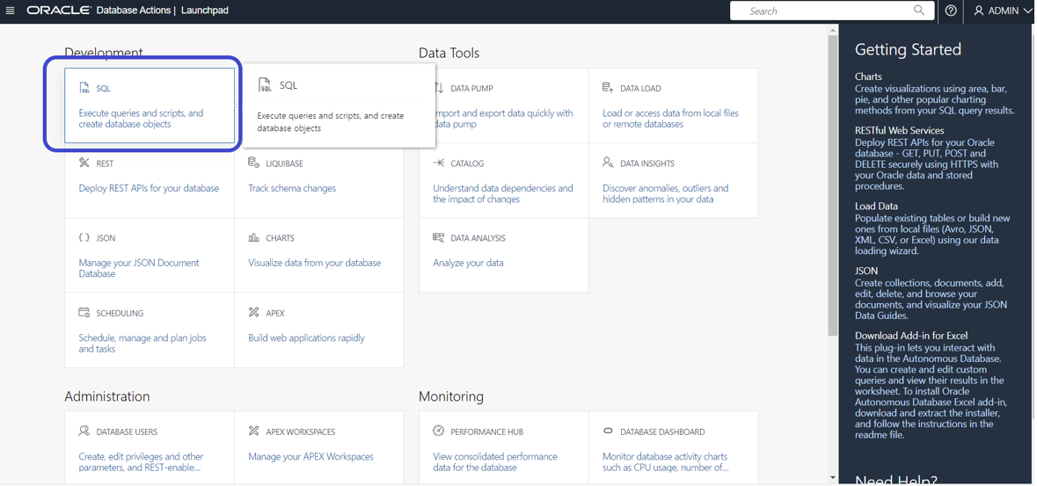Screen dimensions: 1037x486
Task: Select the SCHEDULING card title
Action: coord(120,314)
